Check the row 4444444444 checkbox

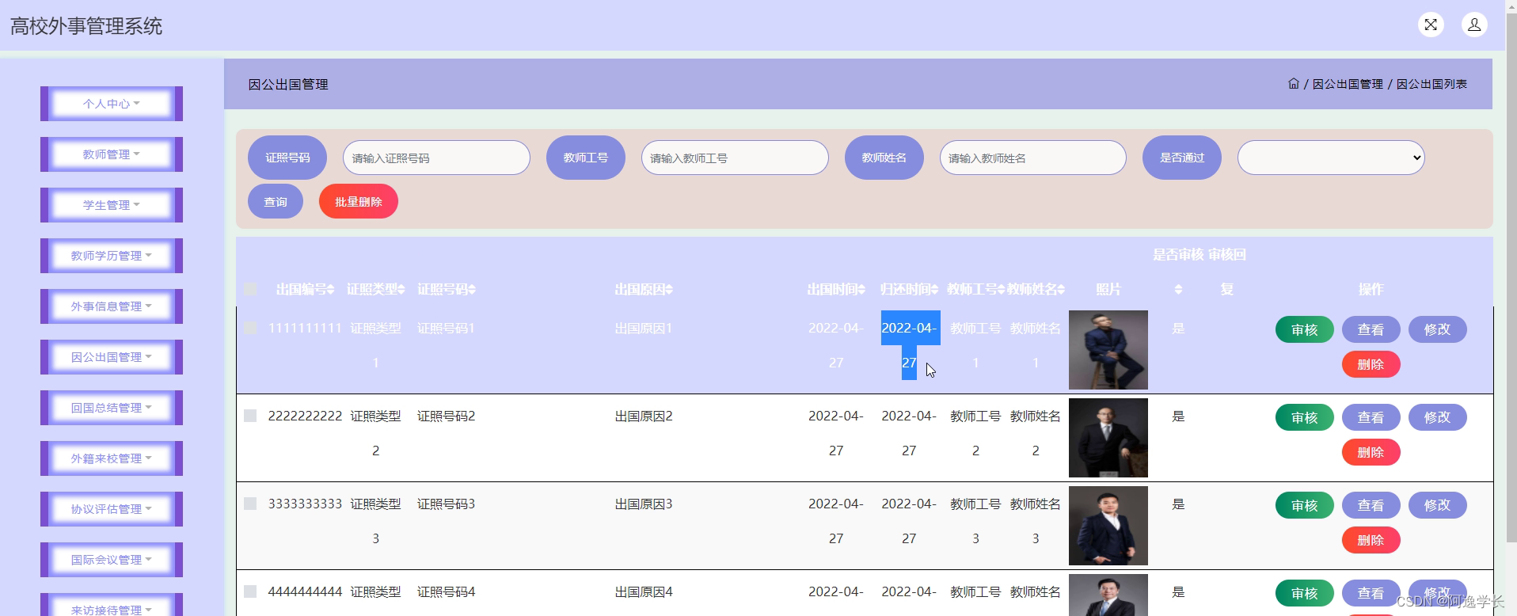tap(250, 591)
